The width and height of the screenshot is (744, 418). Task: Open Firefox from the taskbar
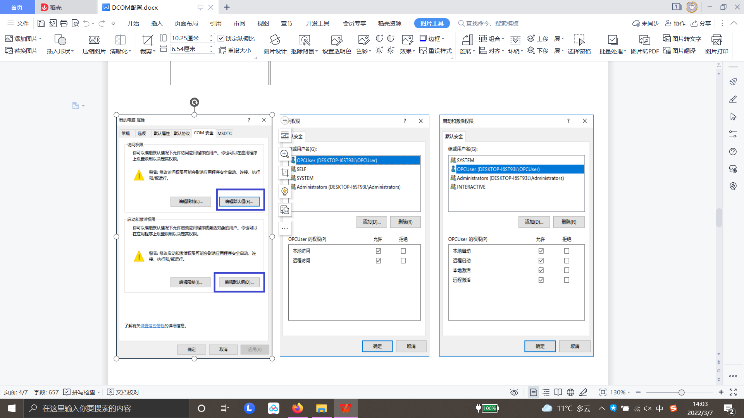[x=297, y=408]
